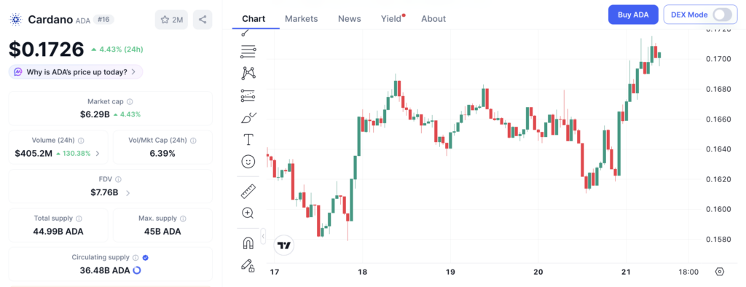Viewport: 746px width, 287px height.
Task: Open Why is ADA's price up today
Action: point(76,72)
